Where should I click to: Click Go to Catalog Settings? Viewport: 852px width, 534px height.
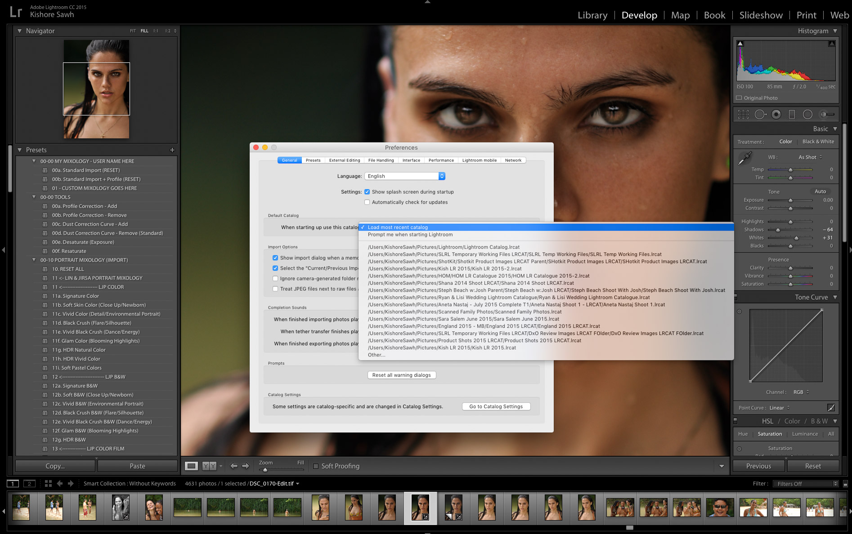(496, 406)
